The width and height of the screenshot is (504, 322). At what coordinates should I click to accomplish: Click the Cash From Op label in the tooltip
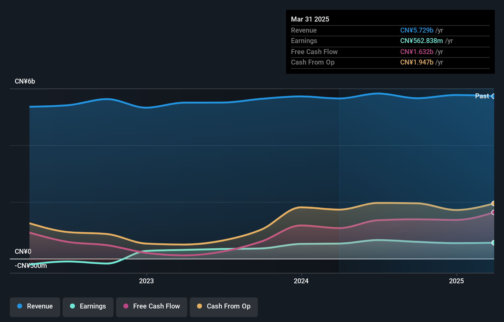(x=313, y=62)
